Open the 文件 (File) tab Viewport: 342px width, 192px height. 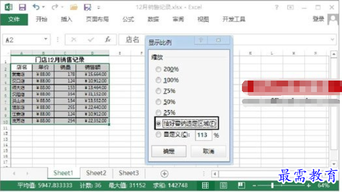tap(14, 19)
